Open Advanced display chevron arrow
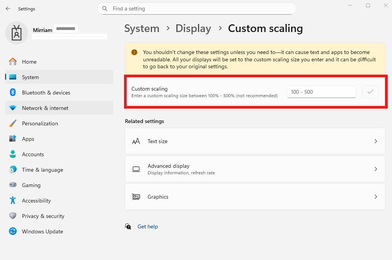This screenshot has width=392, height=260. 376,169
